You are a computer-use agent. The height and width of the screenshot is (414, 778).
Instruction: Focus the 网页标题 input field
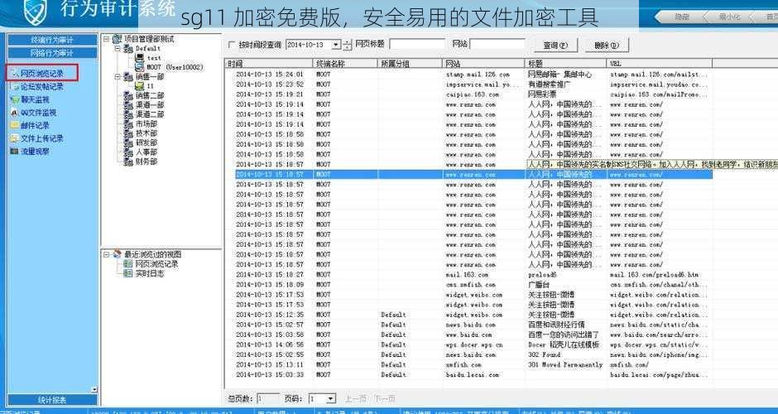coord(415,44)
